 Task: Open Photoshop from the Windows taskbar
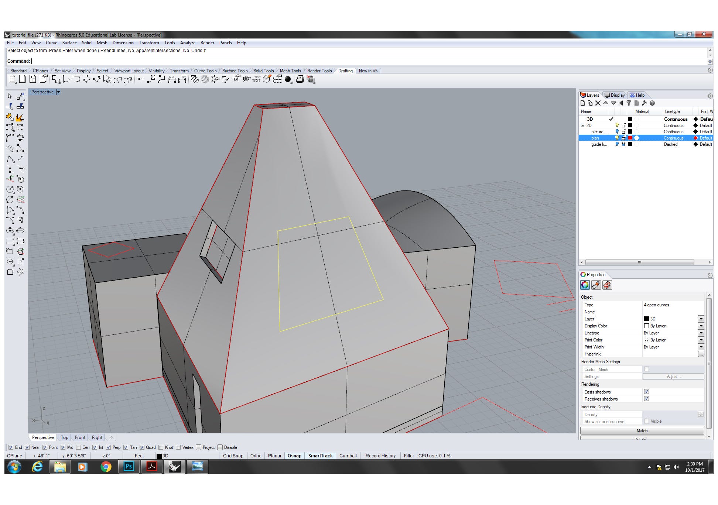coord(129,467)
